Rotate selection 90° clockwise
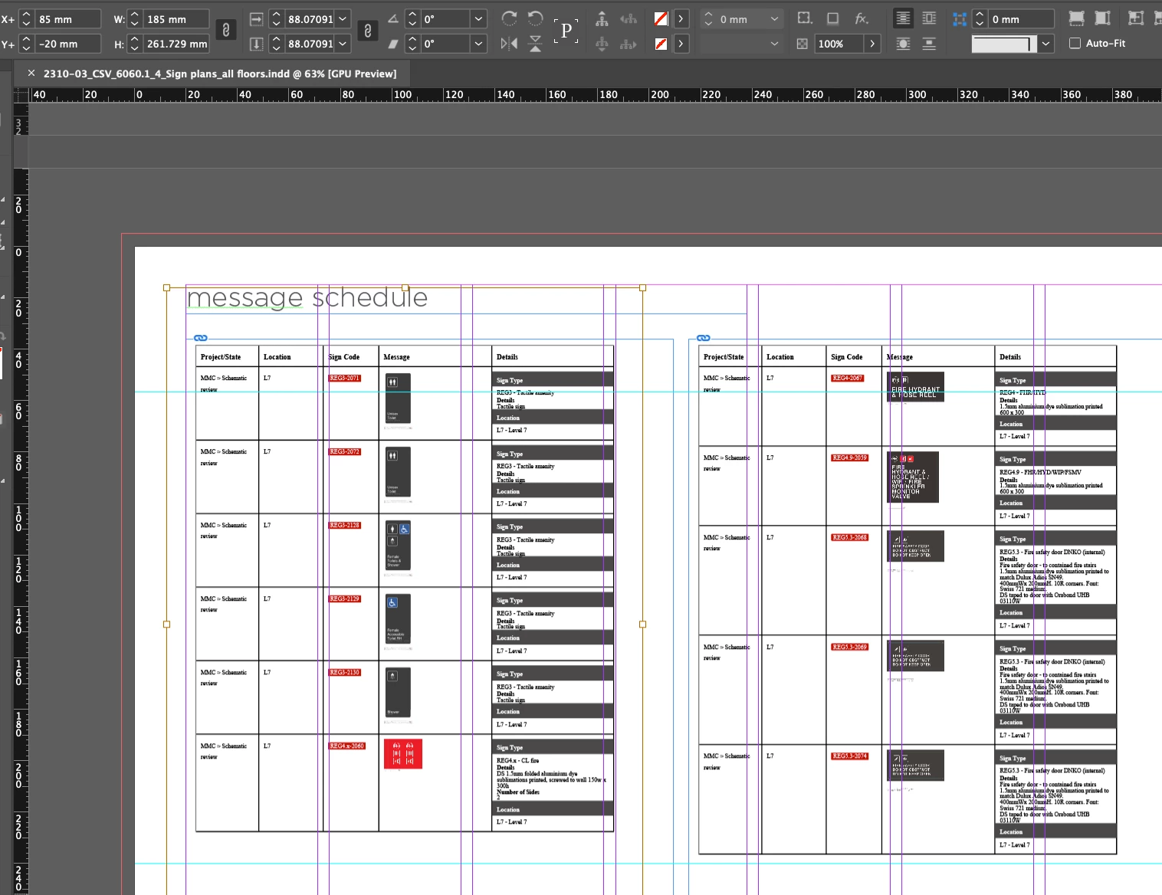 (x=509, y=18)
